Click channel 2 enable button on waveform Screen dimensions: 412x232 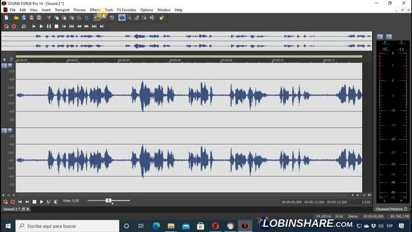pyautogui.click(x=5, y=130)
